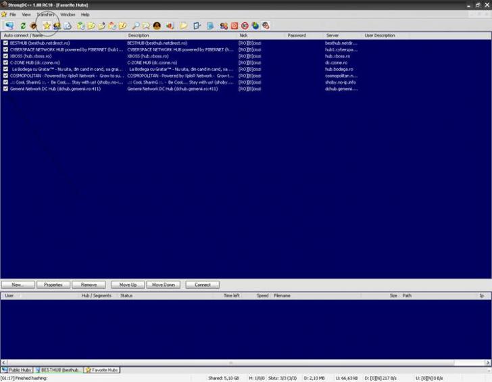Viewport: 492px width, 382px height.
Task: Click the red square toolbar icon
Action: (234, 26)
